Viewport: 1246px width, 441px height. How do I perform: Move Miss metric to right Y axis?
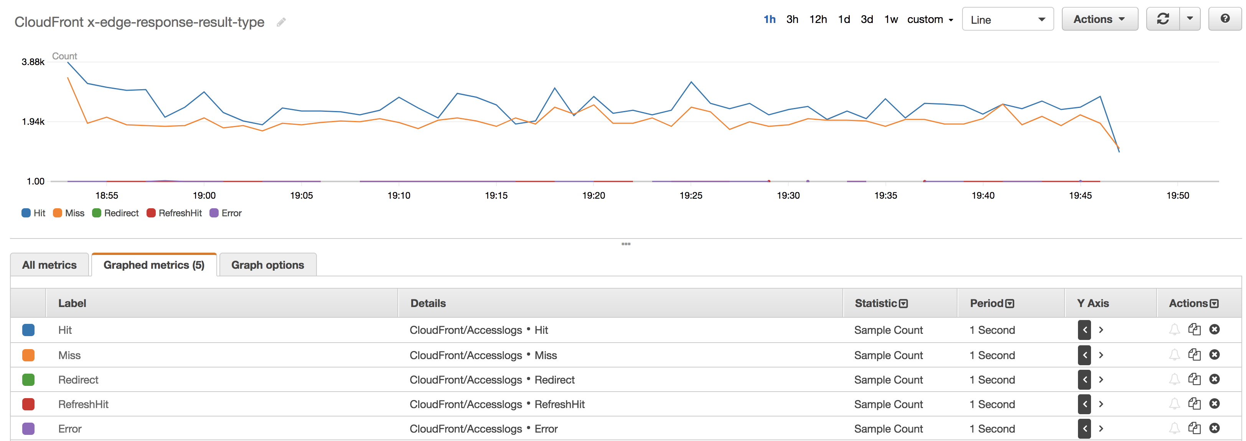(x=1101, y=355)
